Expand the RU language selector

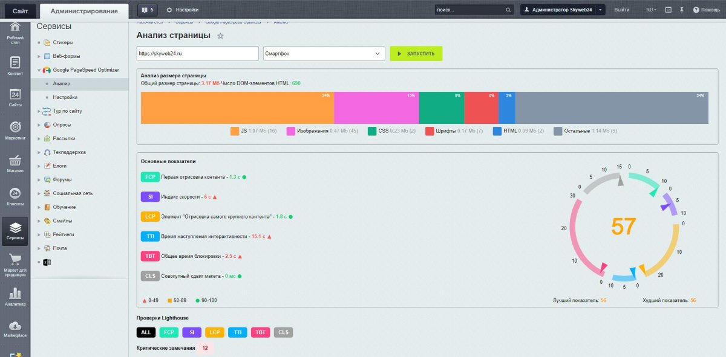tap(652, 10)
